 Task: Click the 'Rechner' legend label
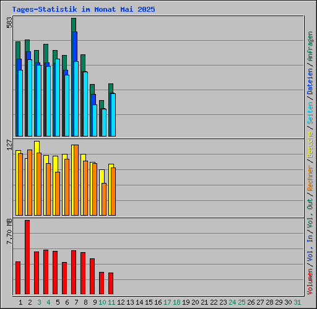click(x=310, y=178)
